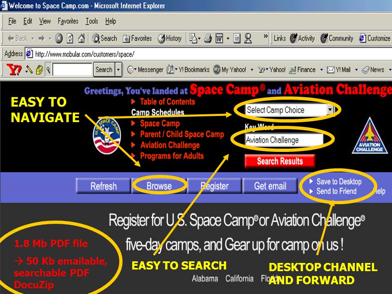
Task: Open the Tools menu
Action: pos(92,21)
